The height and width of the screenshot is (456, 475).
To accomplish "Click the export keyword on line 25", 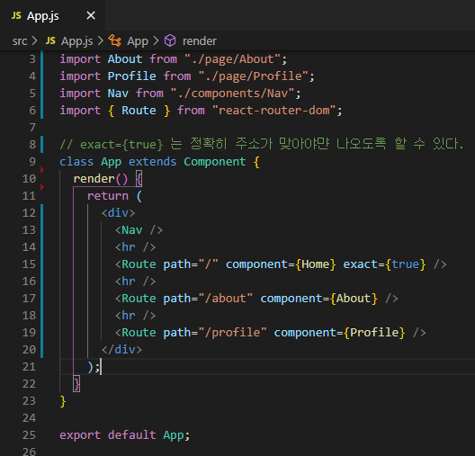I will point(80,435).
